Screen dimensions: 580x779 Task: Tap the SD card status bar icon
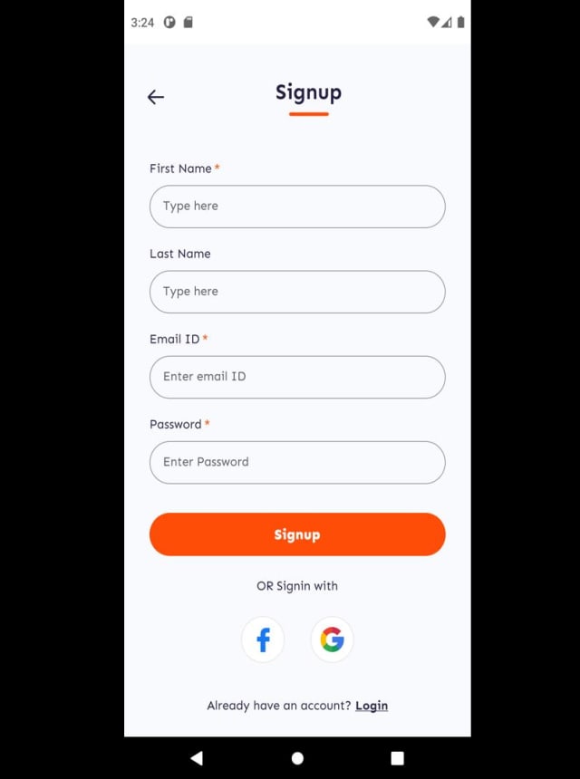tap(188, 22)
